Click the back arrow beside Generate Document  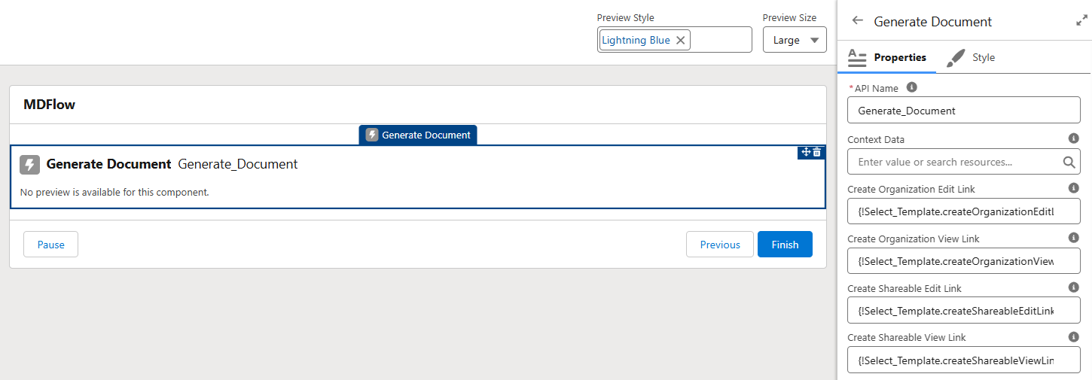[x=857, y=21]
